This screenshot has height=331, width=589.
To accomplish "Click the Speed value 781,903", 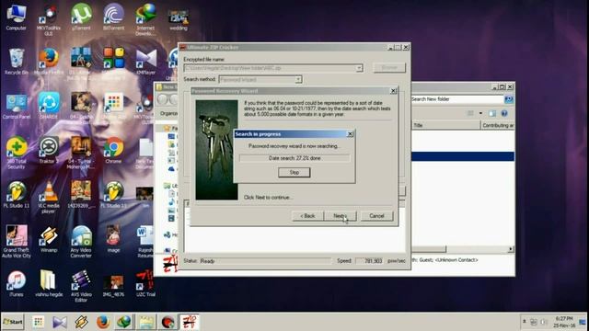I will pos(369,261).
